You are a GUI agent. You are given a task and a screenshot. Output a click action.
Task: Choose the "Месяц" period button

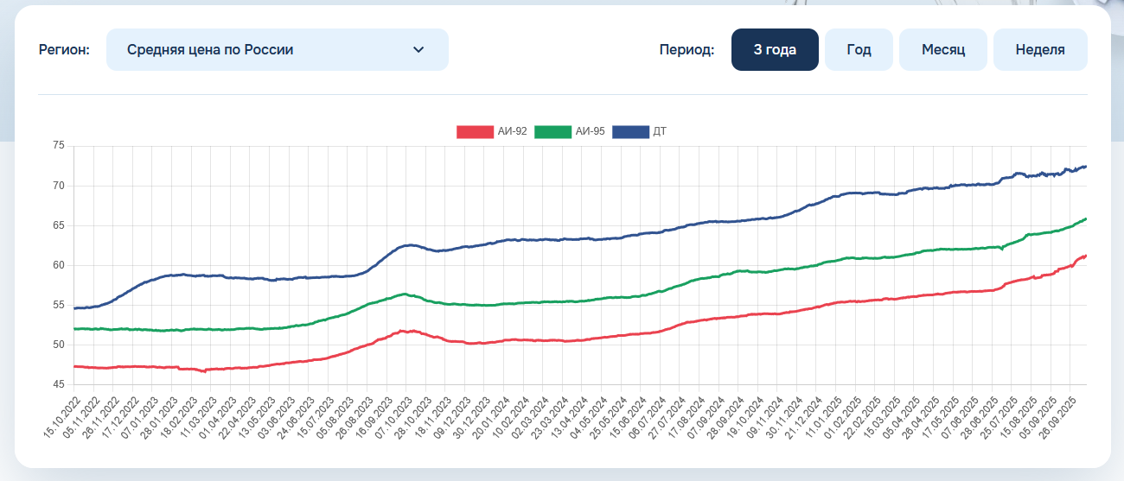click(942, 50)
